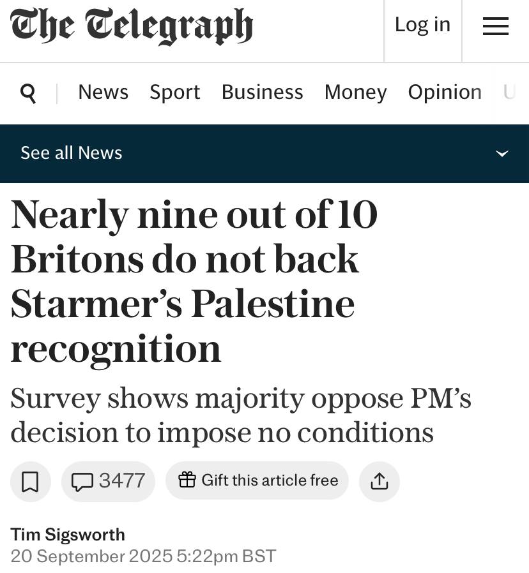
Task: Switch to the Opinion section
Action: click(445, 92)
